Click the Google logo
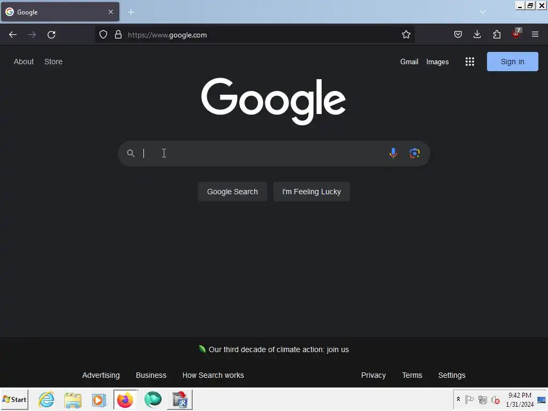Viewport: 548px width, 411px height. (273, 101)
